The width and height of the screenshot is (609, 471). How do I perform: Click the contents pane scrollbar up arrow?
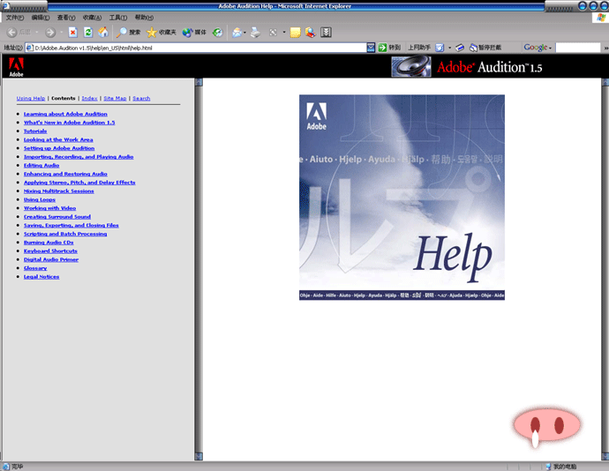coord(199,82)
